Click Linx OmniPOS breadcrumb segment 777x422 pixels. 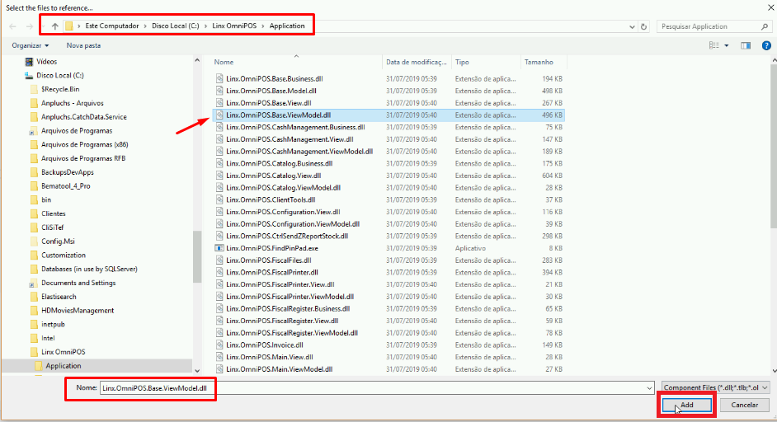point(234,26)
